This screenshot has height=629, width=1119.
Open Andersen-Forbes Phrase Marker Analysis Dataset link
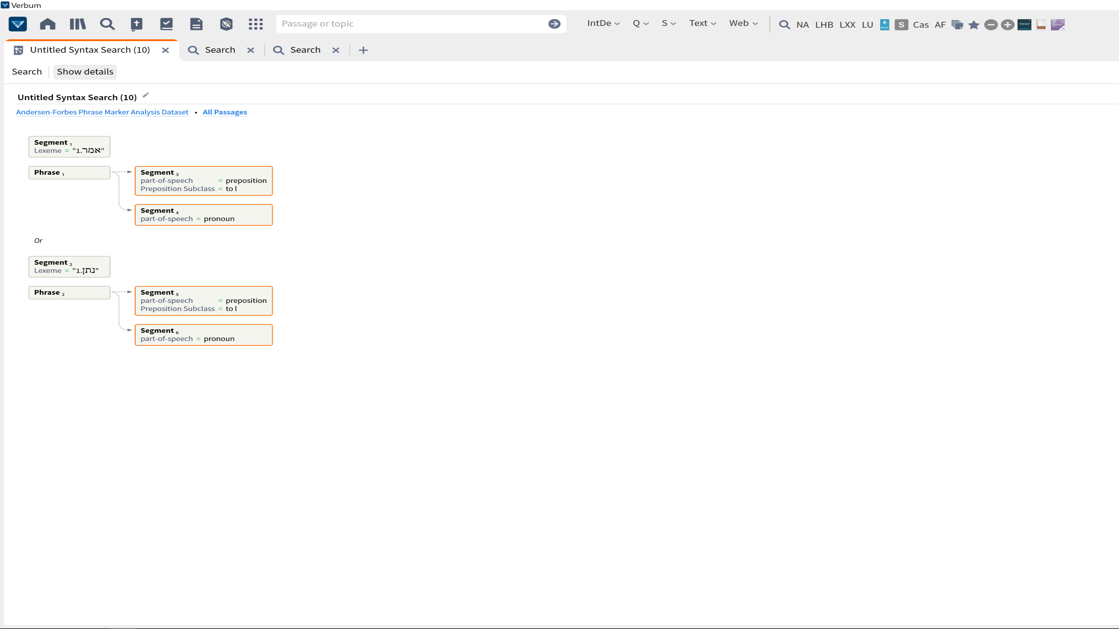tap(102, 112)
